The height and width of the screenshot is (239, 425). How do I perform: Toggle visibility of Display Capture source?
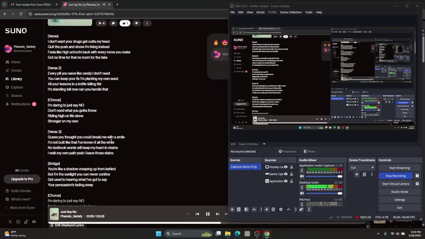click(x=286, y=167)
